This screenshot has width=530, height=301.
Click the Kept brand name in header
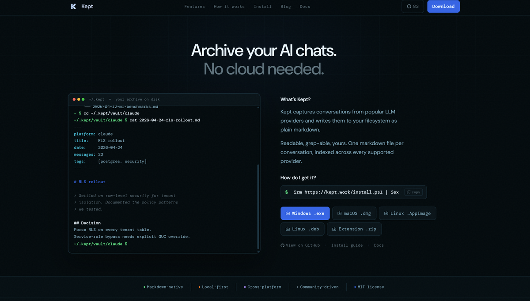(x=87, y=7)
